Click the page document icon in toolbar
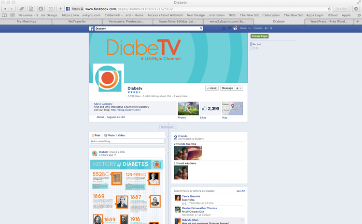Viewport: 362px width, 224px height. pos(31,9)
